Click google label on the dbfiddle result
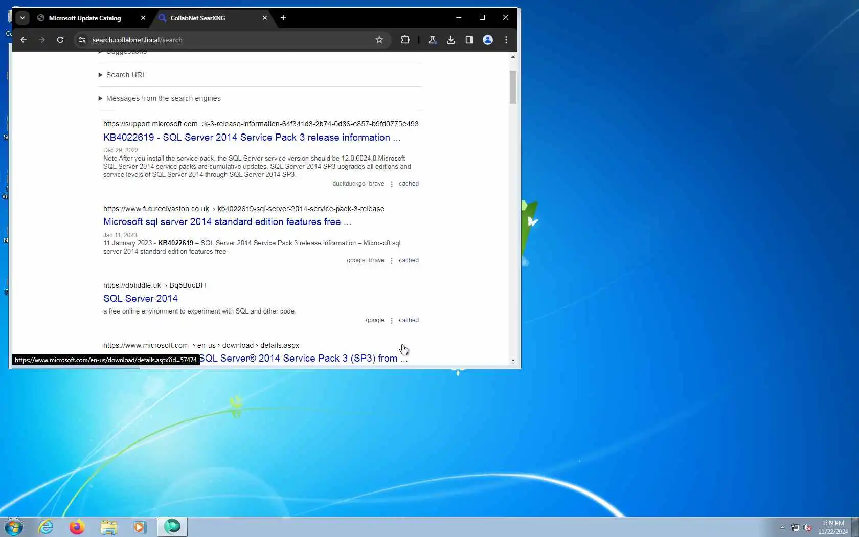This screenshot has height=537, width=859. pos(375,320)
